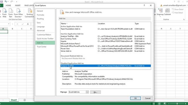Select column S header in worksheet
This screenshot has height=105, width=188.
click(171, 29)
